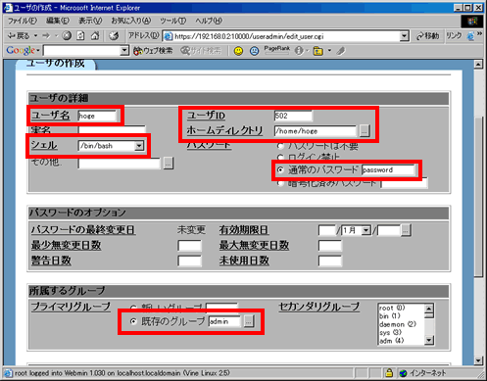This screenshot has height=381, width=487.
Task: Click the プライマリグループ help link
Action: pos(71,307)
